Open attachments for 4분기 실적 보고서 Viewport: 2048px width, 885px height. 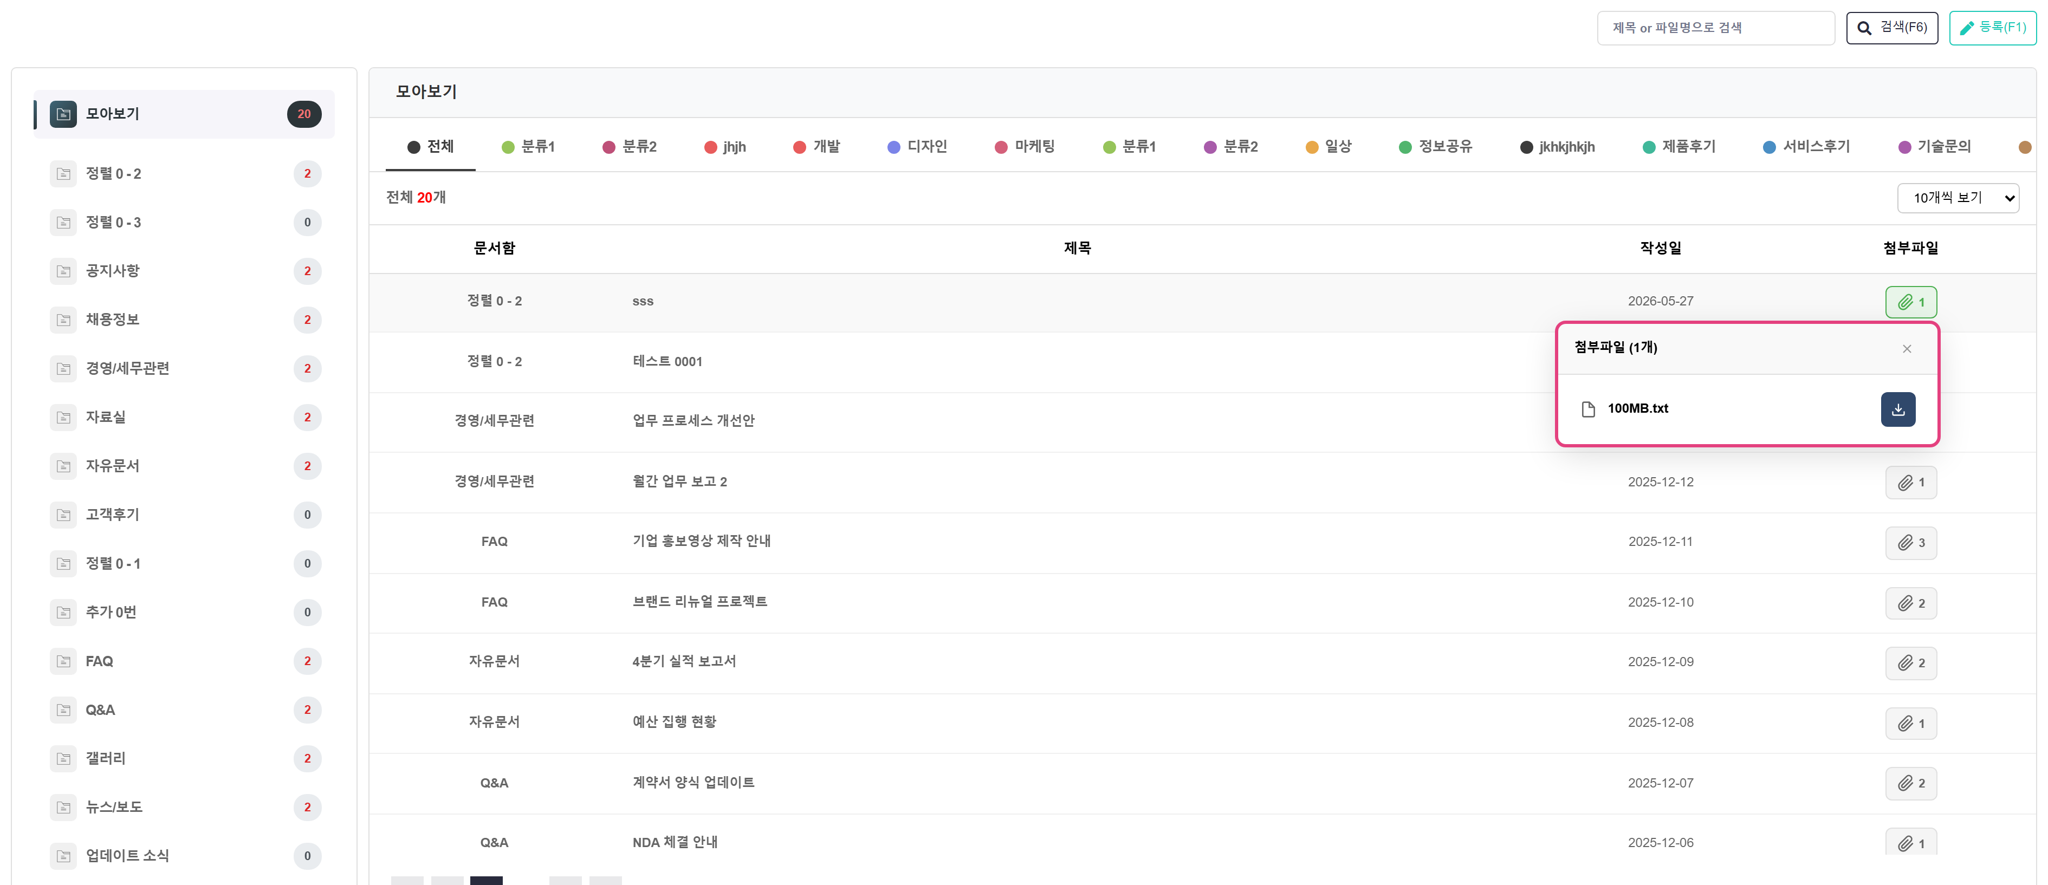[x=1910, y=662]
